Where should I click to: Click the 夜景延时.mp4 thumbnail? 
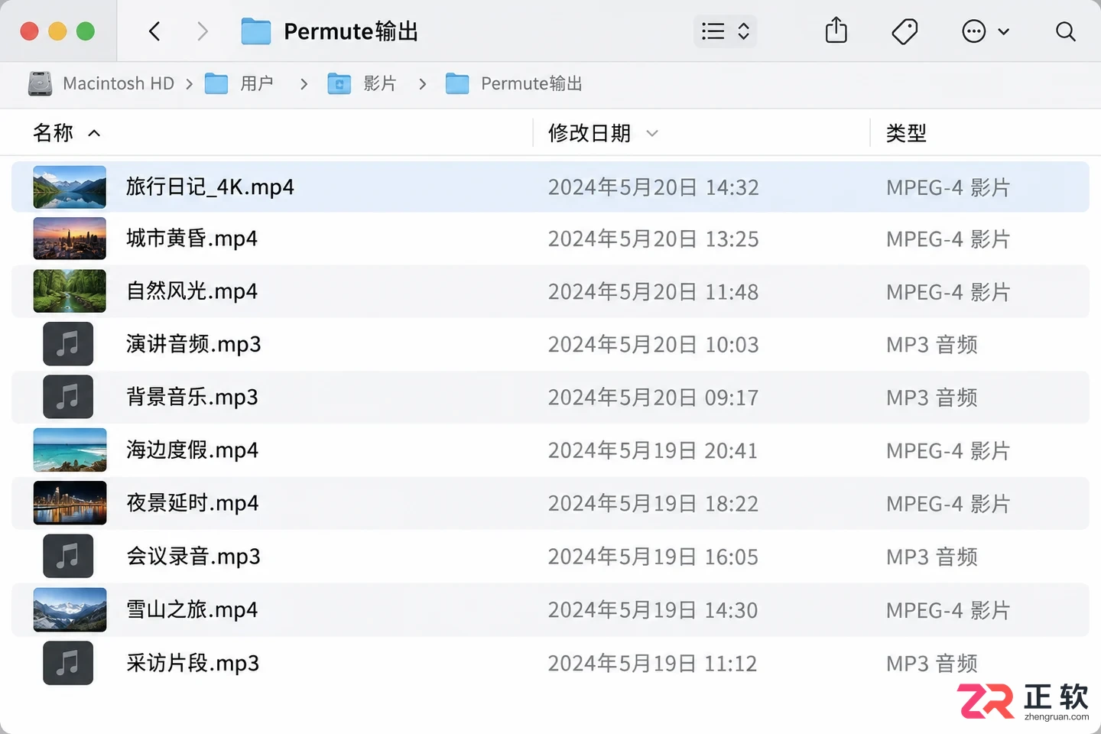(x=70, y=503)
